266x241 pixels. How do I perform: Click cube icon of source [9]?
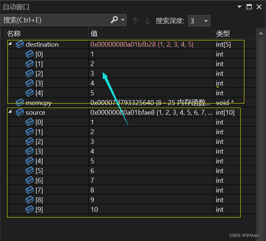tap(30, 210)
